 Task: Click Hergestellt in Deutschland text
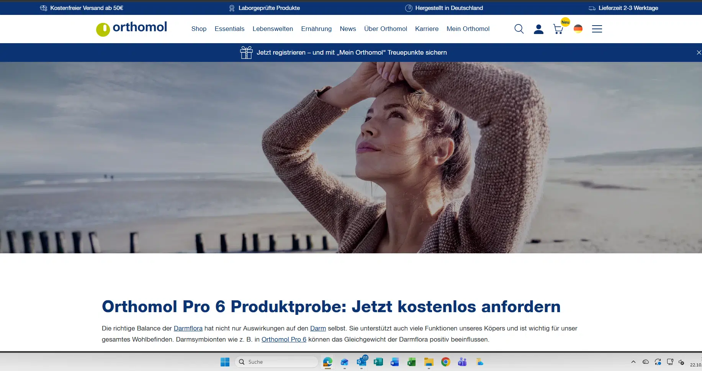click(x=449, y=8)
